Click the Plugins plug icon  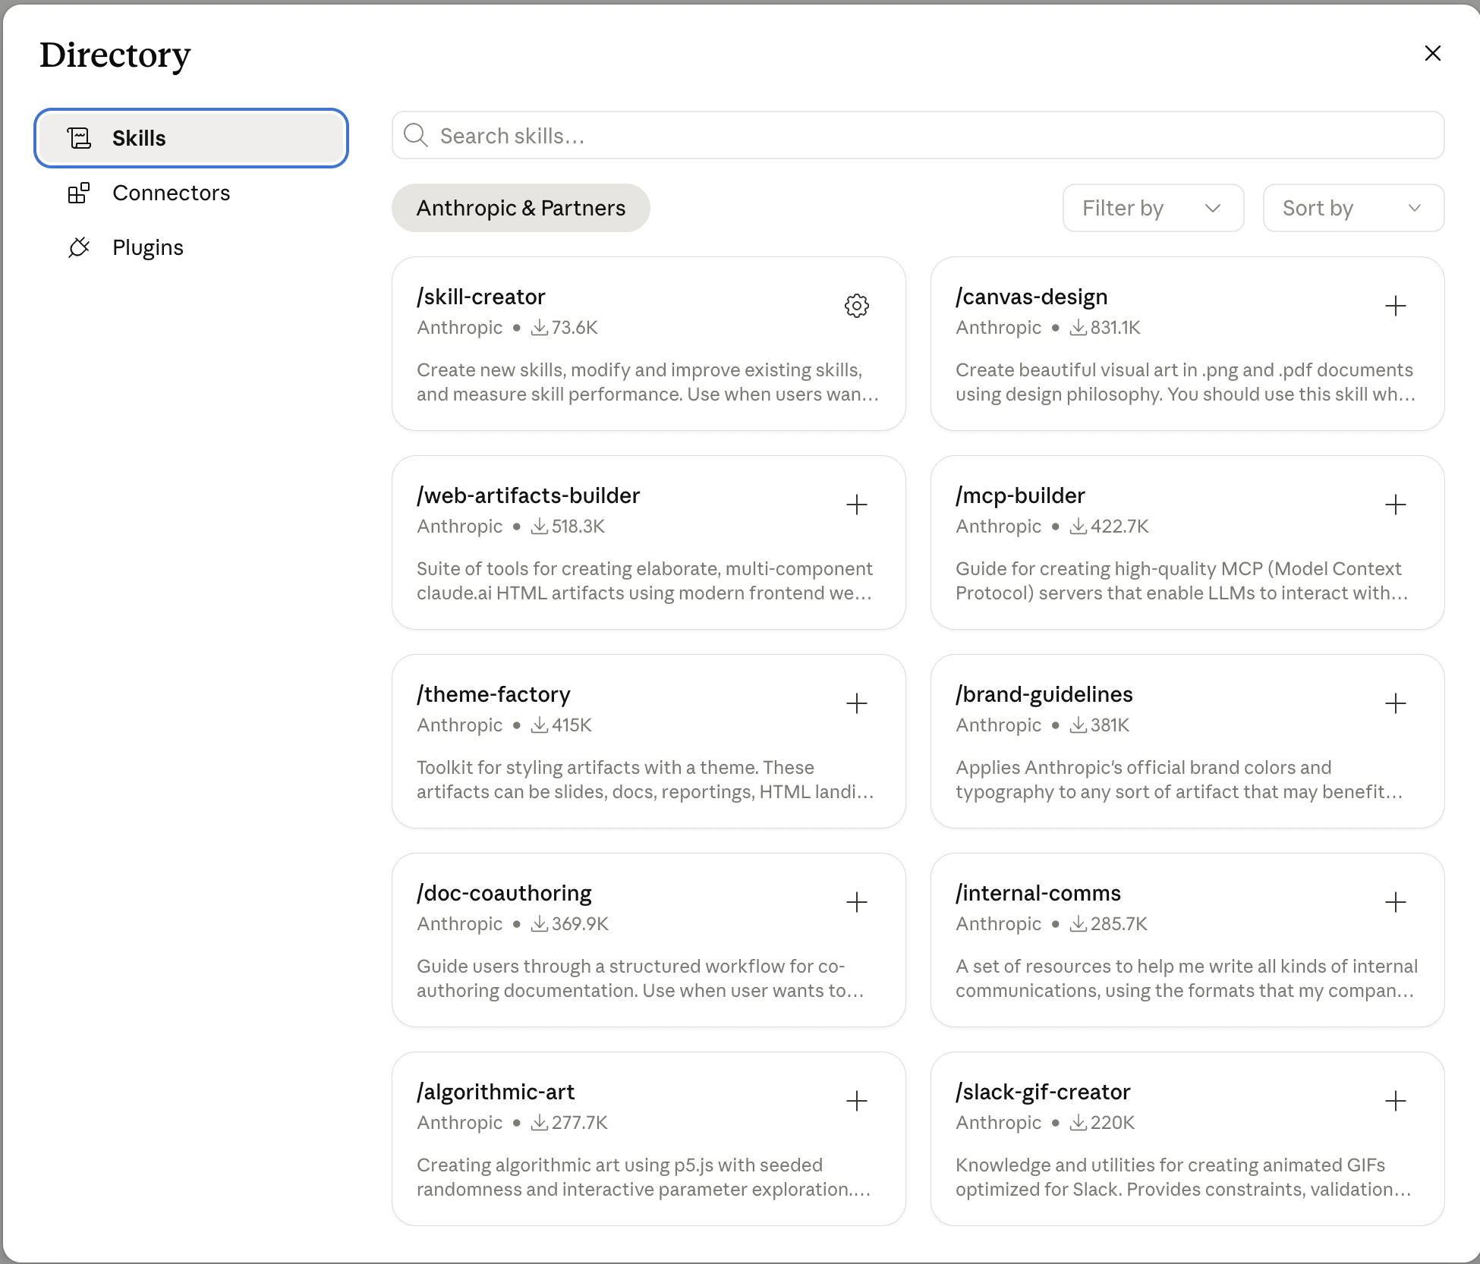tap(79, 247)
